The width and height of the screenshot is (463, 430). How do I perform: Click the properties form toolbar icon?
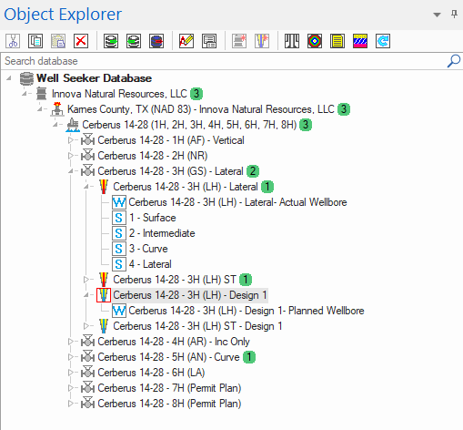tap(209, 41)
